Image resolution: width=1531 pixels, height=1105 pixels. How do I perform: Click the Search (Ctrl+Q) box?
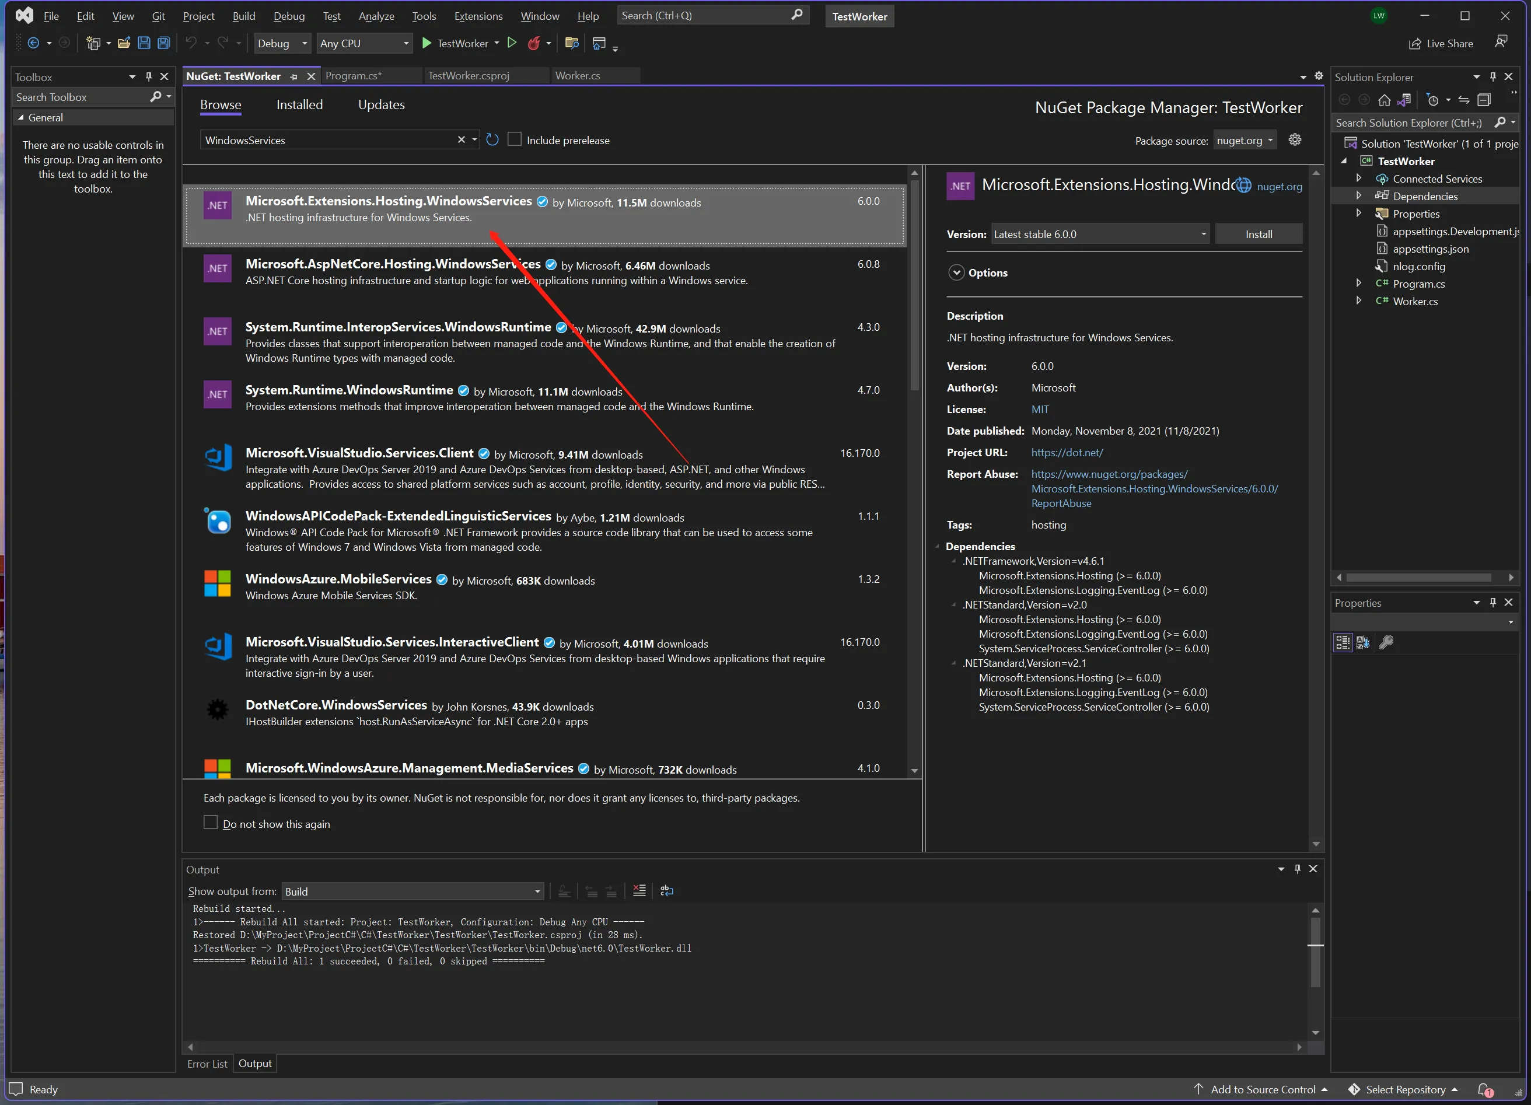[712, 16]
